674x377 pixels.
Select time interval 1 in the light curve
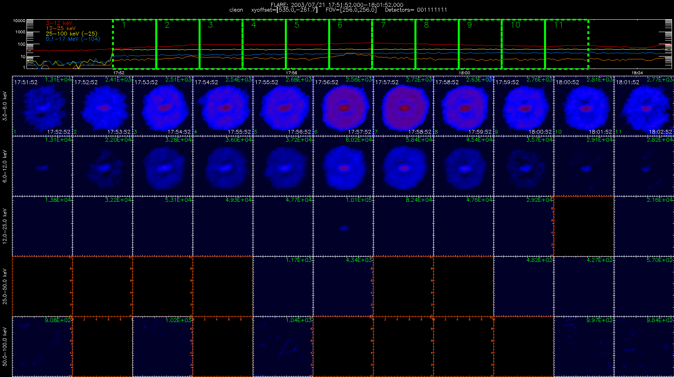[134, 44]
